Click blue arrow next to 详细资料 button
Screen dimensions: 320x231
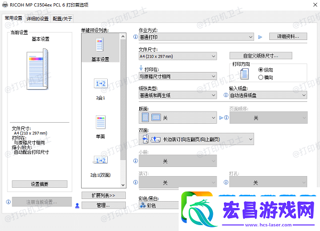coord(260,37)
